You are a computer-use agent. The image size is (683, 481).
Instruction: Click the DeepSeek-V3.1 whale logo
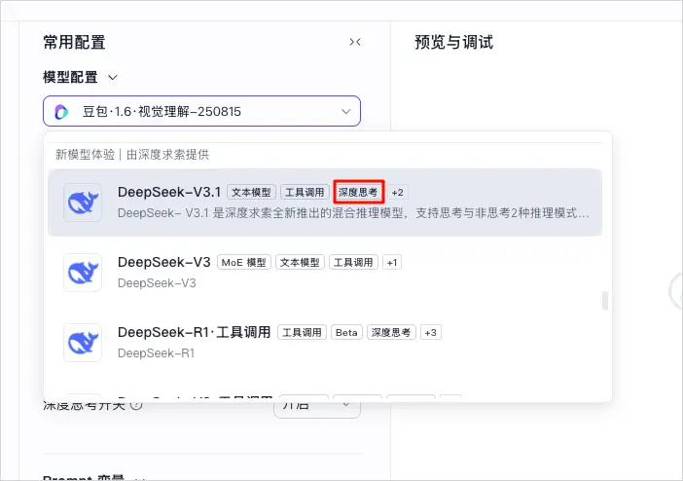tap(83, 203)
